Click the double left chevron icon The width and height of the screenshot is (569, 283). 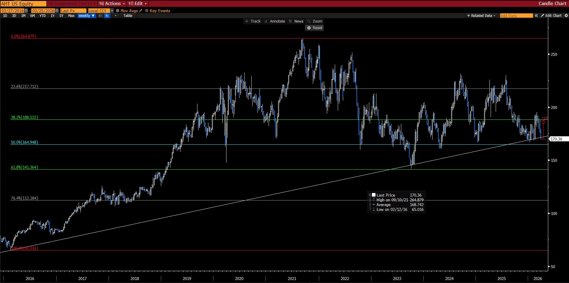[x=536, y=16]
